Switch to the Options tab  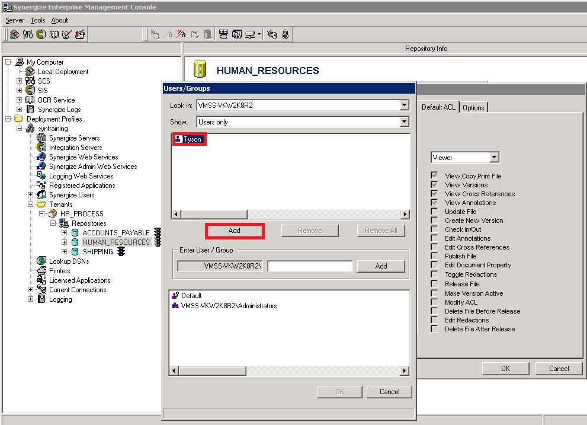click(473, 107)
